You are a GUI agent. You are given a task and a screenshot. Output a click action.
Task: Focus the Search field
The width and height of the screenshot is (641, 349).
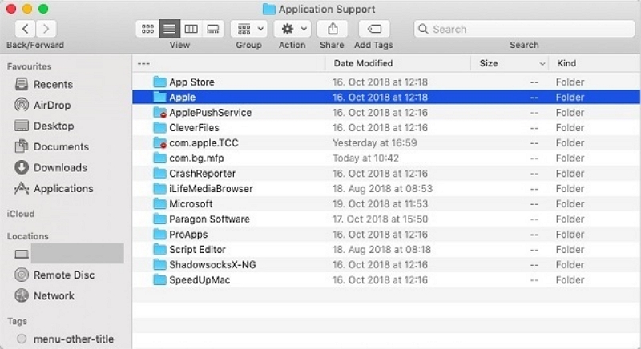[524, 29]
